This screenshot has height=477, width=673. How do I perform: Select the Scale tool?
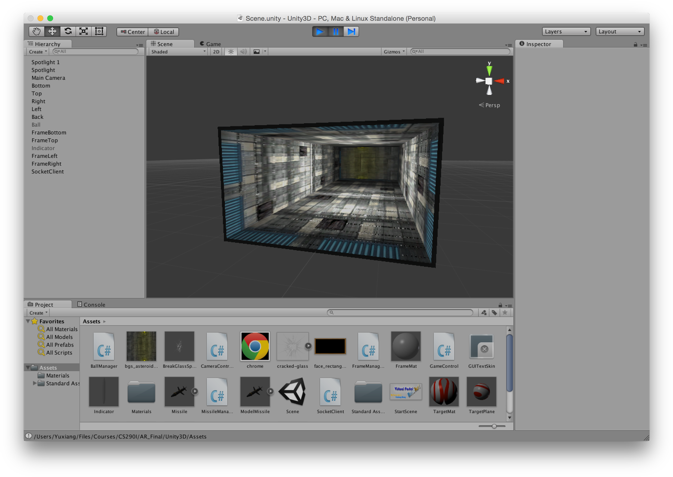(84, 31)
